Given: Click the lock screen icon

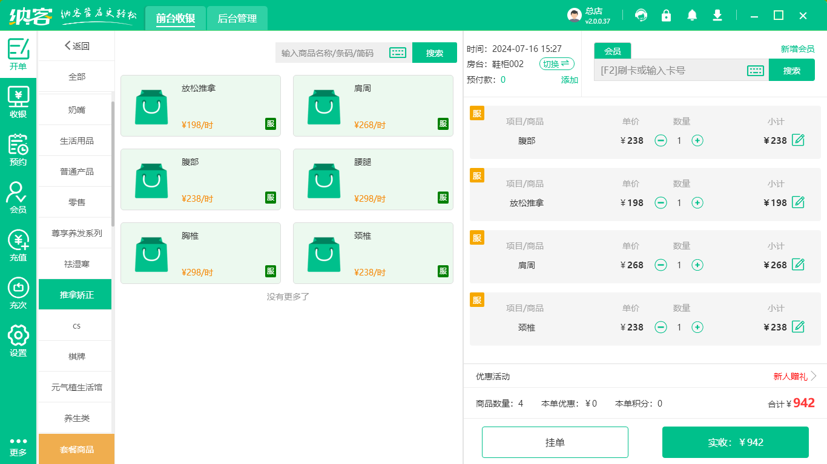Looking at the screenshot, I should click(x=666, y=16).
